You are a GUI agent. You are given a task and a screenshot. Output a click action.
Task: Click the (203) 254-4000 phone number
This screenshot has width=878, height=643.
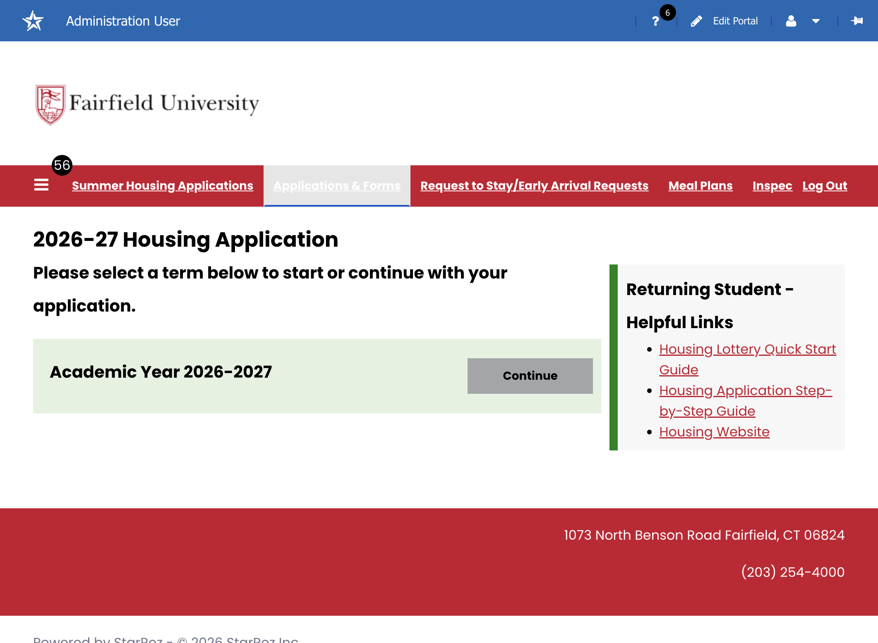pos(793,572)
